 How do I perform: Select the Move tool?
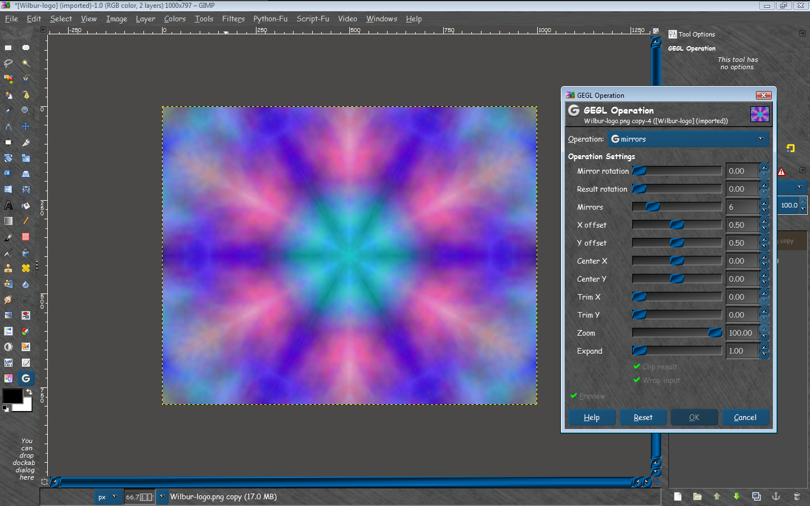26,126
